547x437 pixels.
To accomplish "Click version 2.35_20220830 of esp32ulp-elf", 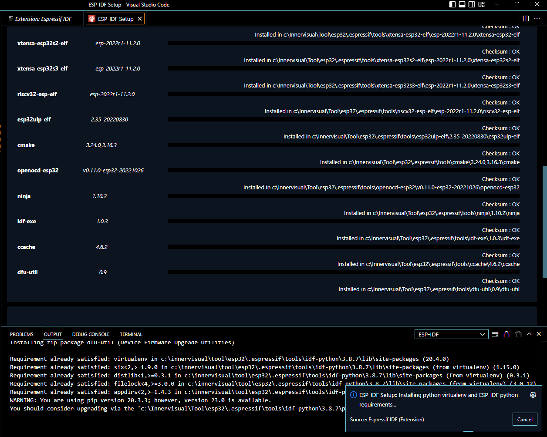I will (x=109, y=119).
